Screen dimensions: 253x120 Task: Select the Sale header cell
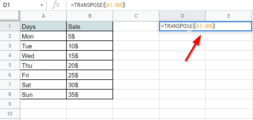pos(90,26)
